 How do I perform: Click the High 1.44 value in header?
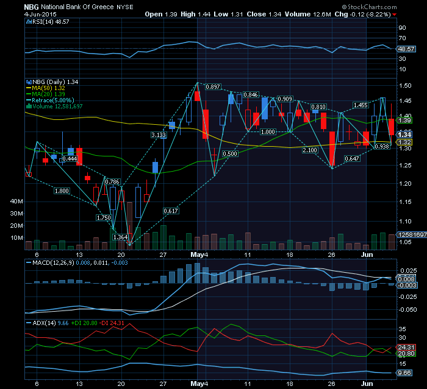pyautogui.click(x=196, y=14)
